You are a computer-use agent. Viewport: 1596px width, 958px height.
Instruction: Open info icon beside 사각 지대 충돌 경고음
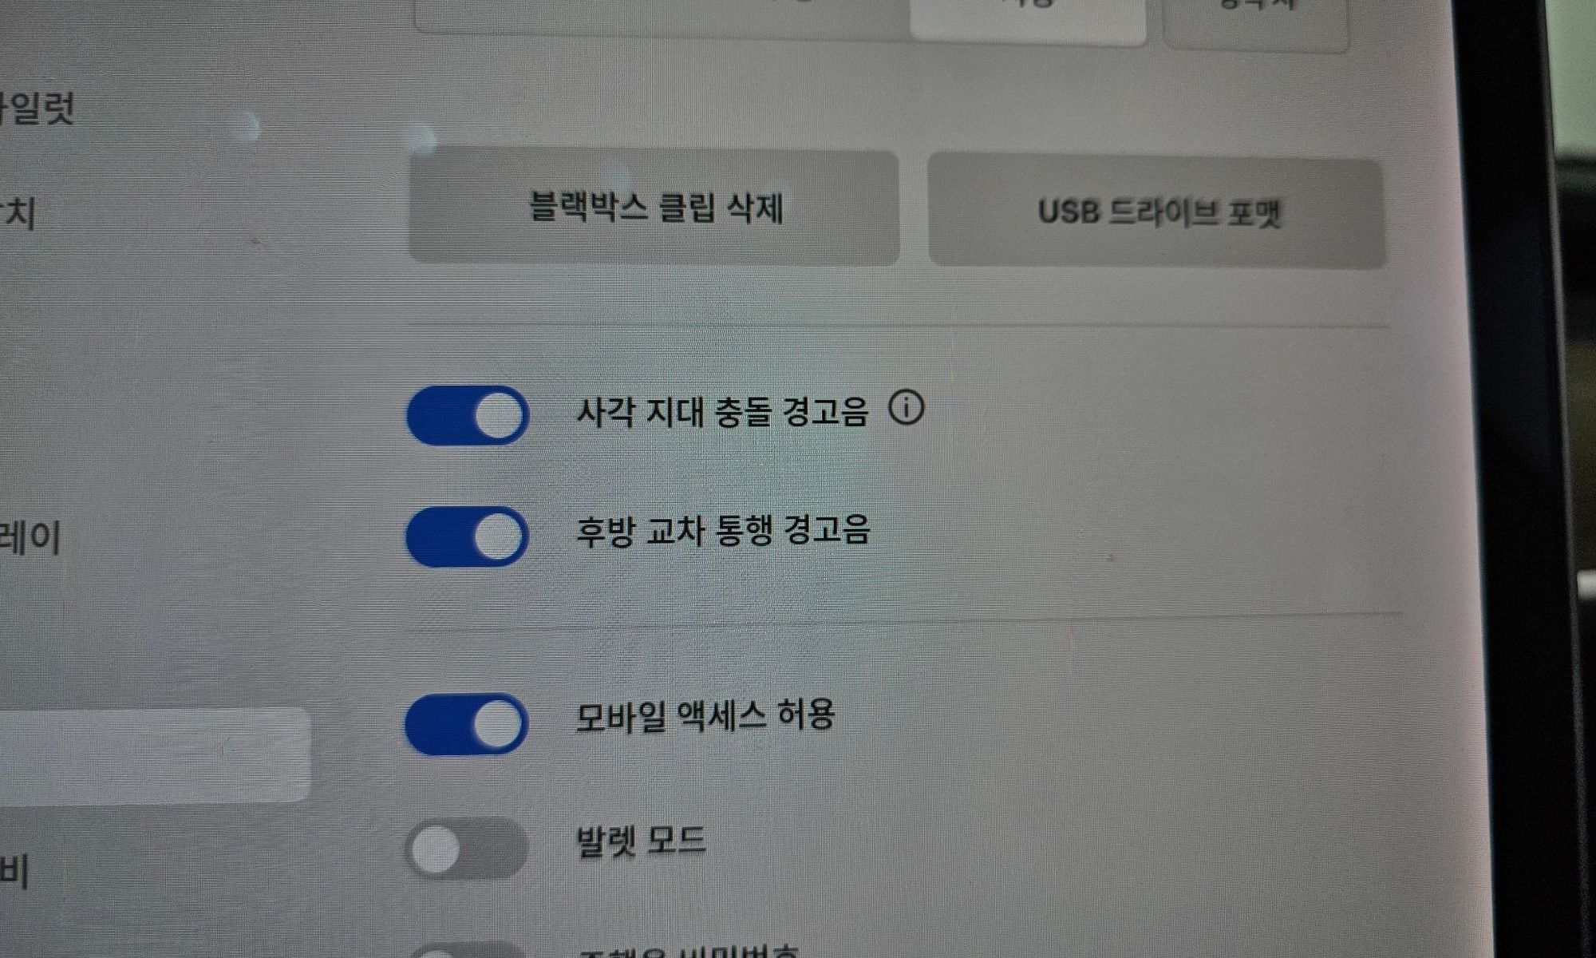click(907, 408)
